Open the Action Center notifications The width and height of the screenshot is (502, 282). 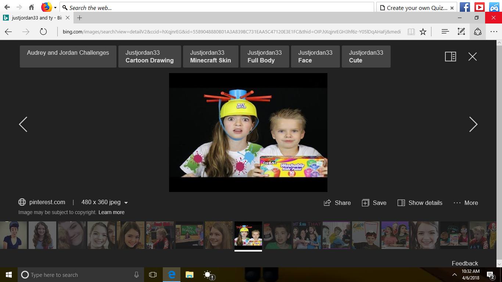pyautogui.click(x=490, y=275)
